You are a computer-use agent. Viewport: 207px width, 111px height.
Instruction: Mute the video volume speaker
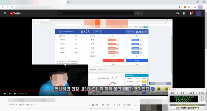click(x=15, y=93)
